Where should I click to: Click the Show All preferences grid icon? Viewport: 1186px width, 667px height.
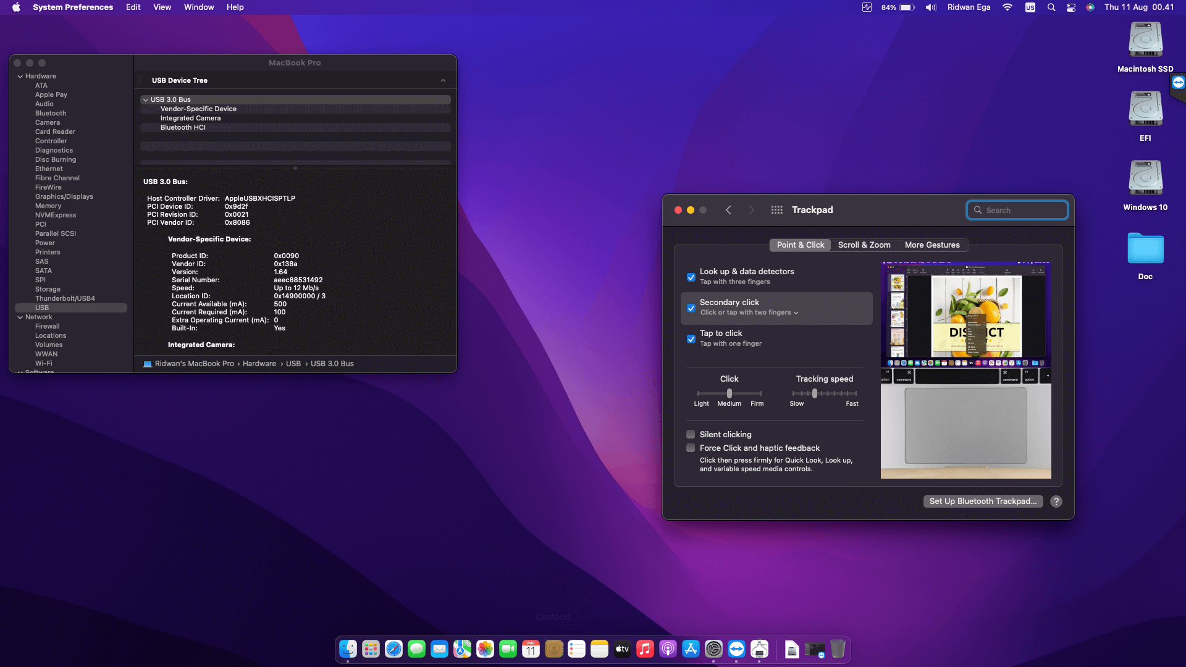click(x=776, y=210)
